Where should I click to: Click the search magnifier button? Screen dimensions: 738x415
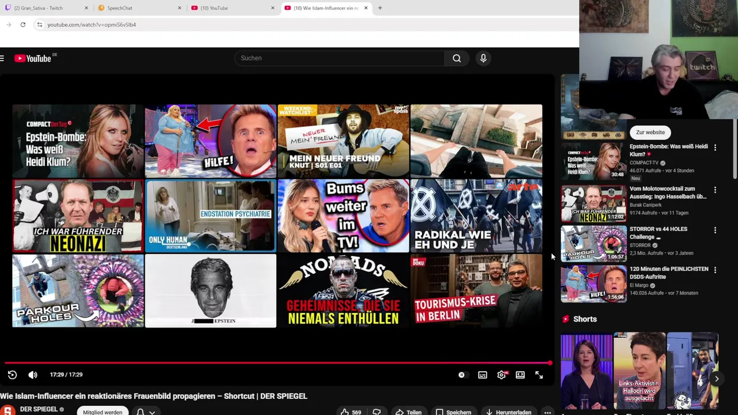tap(457, 58)
